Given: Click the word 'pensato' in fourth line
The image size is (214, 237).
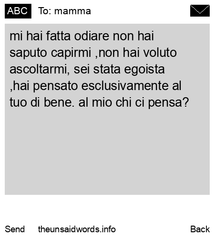Looking at the screenshot, I should (56, 86).
